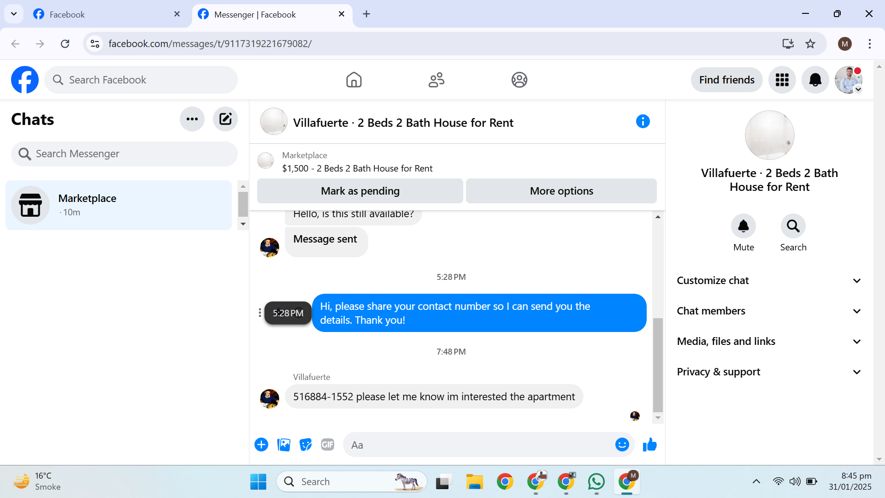Attach a file using the photo icon
This screenshot has height=498, width=885.
click(283, 445)
